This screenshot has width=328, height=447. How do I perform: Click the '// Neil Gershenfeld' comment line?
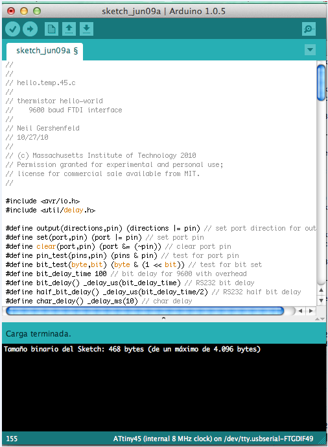[42, 128]
